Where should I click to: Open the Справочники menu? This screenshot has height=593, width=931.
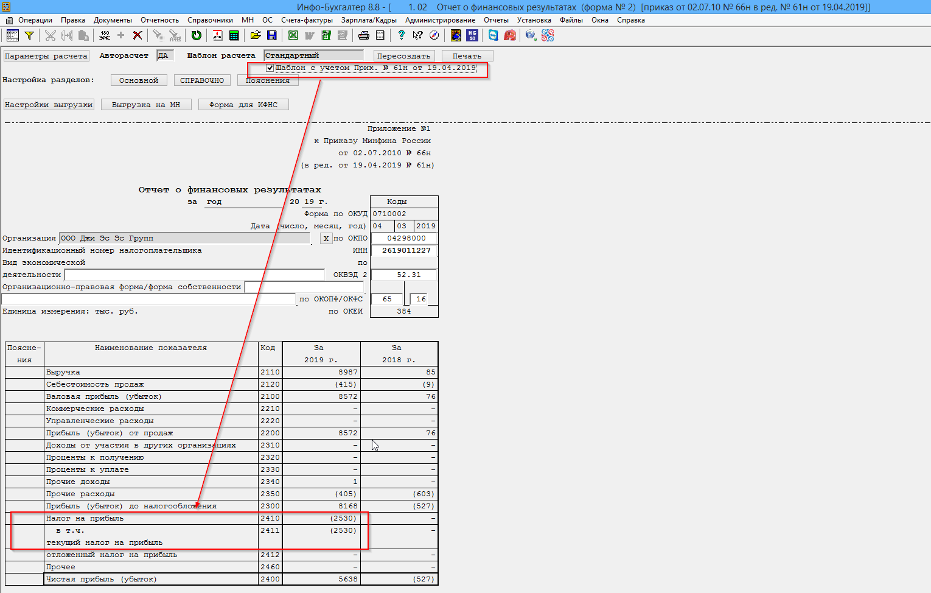click(x=210, y=20)
